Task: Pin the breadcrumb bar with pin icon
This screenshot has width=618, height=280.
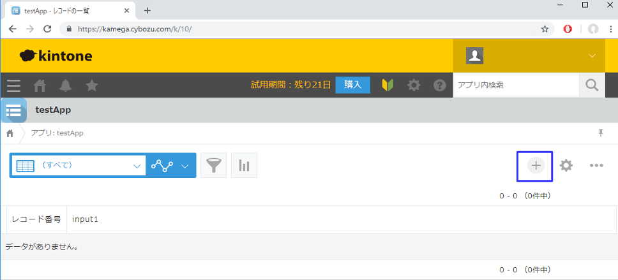Action: point(601,133)
